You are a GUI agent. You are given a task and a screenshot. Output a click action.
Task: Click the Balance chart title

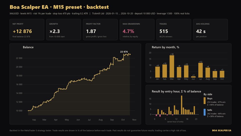pyautogui.click(x=28, y=47)
